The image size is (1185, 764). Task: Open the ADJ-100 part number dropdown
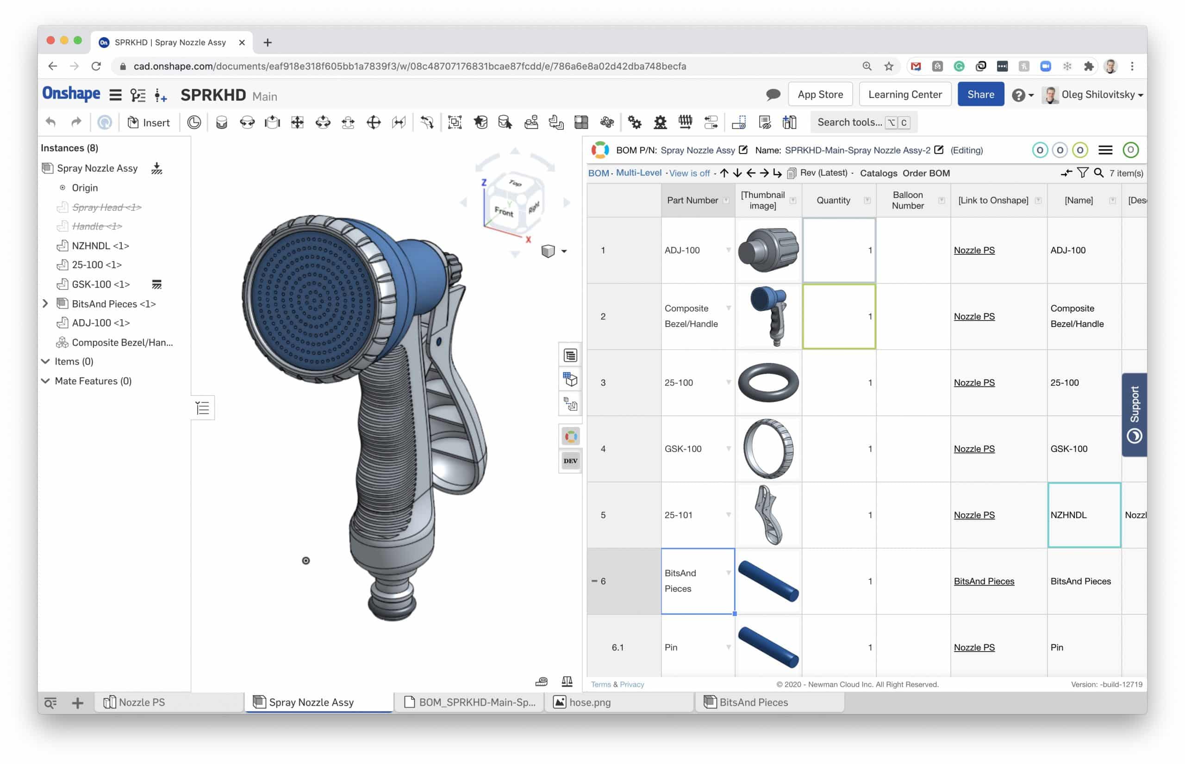(x=728, y=250)
